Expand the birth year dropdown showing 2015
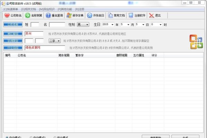207x138 pixels. [x=112, y=24]
